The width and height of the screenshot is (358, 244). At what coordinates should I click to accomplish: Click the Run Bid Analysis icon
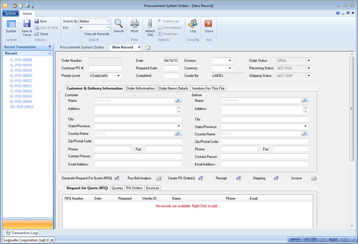pyautogui.click(x=159, y=178)
